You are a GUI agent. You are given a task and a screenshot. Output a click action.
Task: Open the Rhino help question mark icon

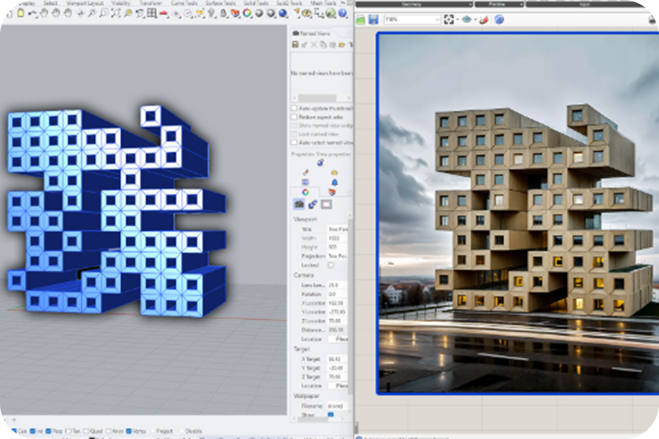click(x=343, y=14)
